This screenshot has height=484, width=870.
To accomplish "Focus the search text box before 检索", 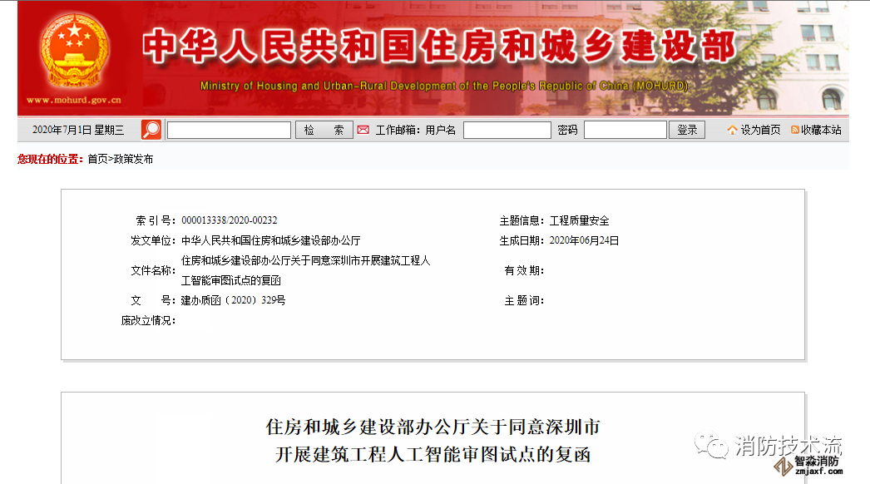I will (229, 130).
